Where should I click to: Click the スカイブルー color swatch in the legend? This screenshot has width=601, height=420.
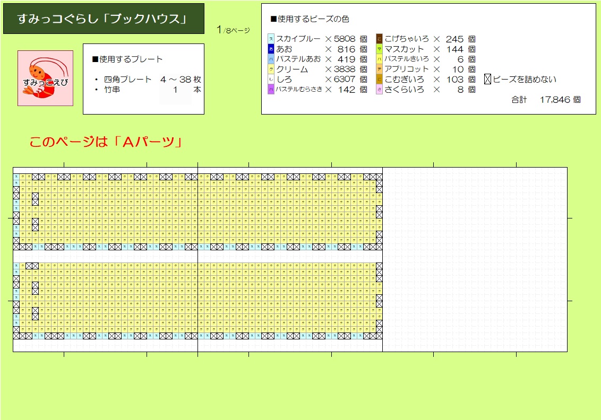click(271, 39)
